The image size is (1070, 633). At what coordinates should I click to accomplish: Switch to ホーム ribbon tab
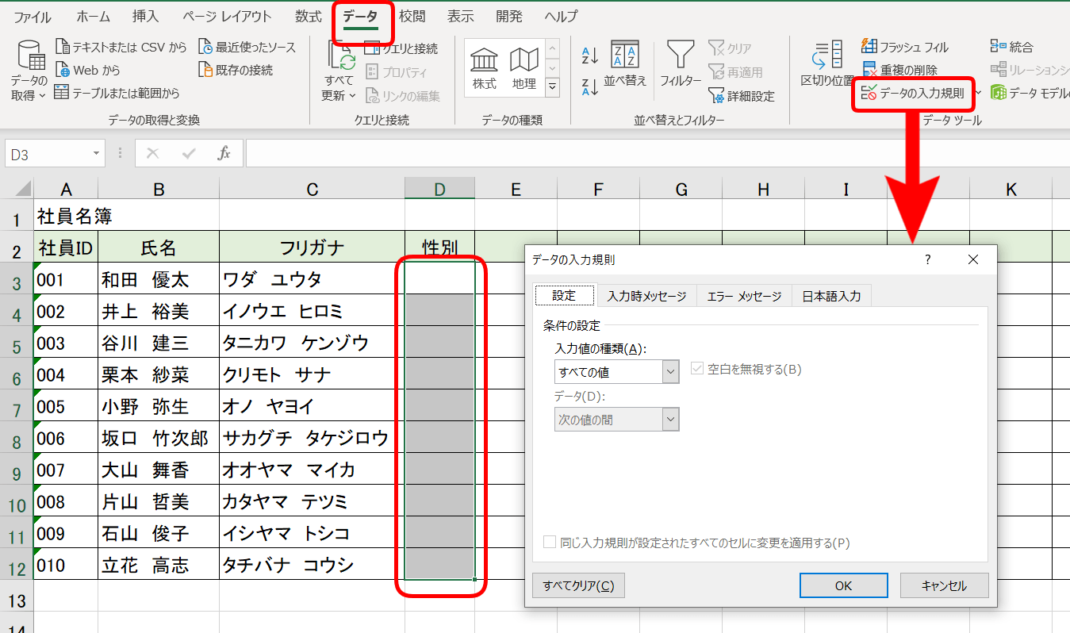[x=94, y=17]
